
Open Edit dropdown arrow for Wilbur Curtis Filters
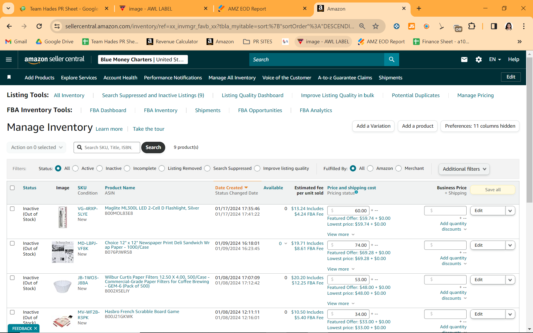(x=510, y=280)
